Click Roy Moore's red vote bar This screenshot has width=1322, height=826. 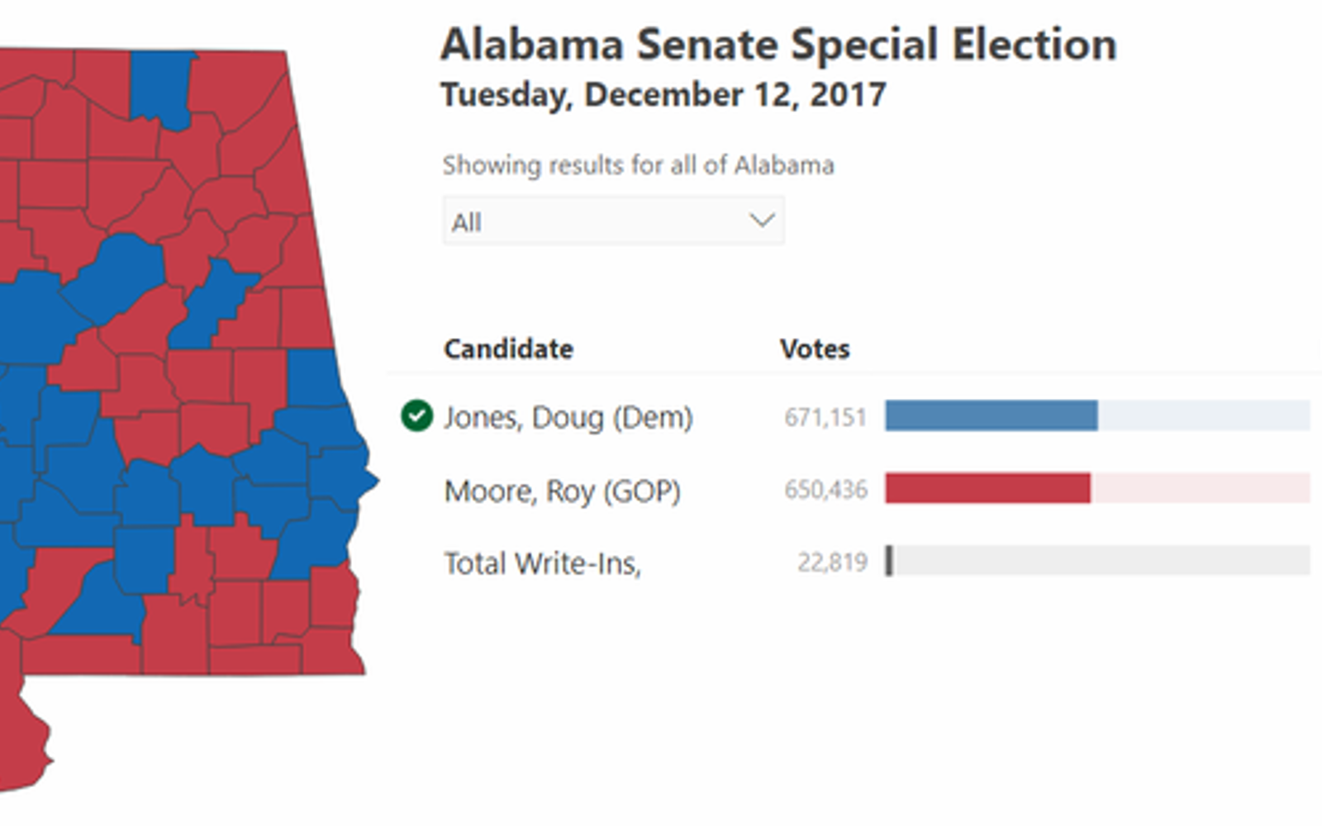pyautogui.click(x=987, y=489)
